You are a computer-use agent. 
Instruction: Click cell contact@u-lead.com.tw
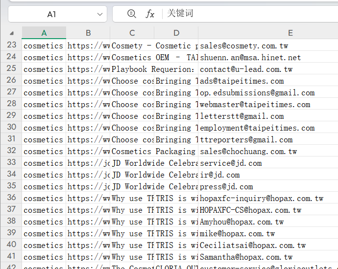point(268,69)
